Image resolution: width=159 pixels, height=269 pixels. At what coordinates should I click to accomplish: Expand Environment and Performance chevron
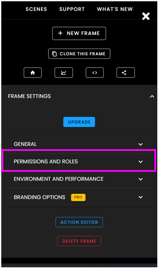click(x=141, y=179)
